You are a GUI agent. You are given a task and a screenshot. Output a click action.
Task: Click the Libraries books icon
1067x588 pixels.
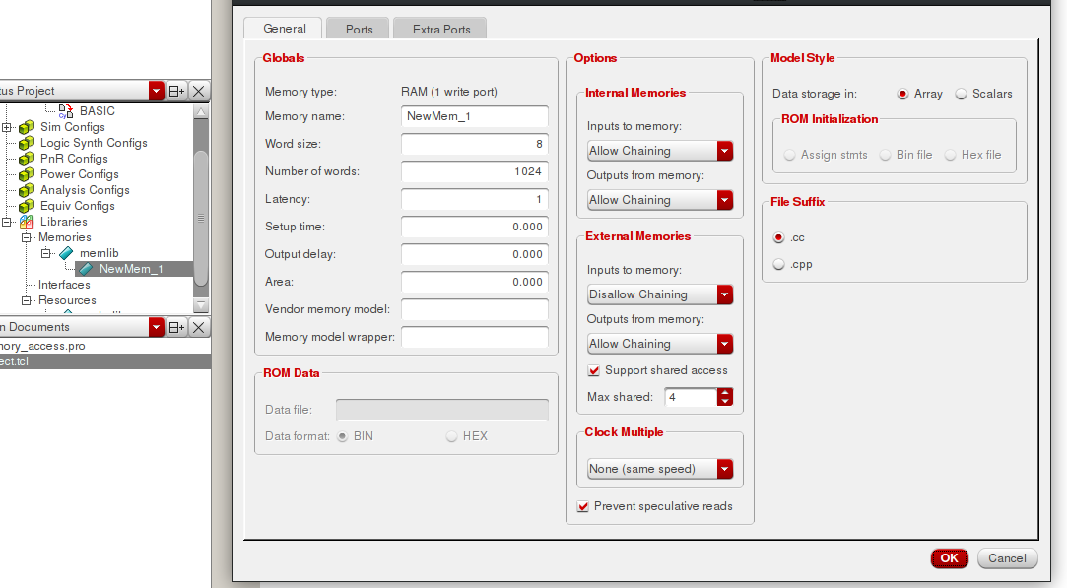click(x=27, y=222)
